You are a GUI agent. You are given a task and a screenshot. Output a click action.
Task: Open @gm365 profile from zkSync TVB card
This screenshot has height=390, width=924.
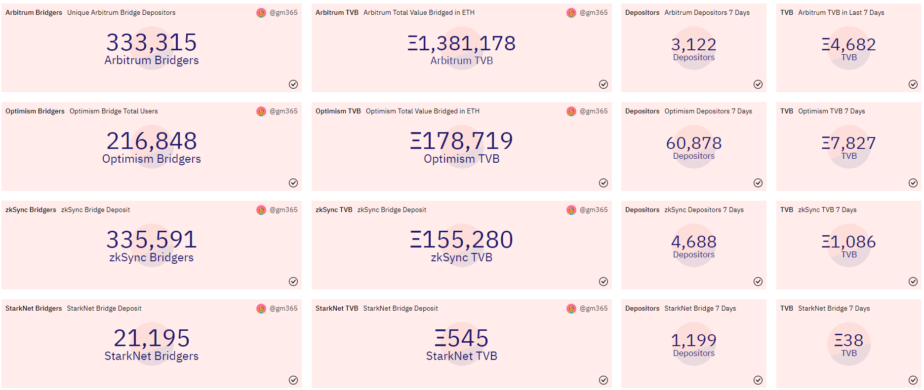click(x=594, y=210)
